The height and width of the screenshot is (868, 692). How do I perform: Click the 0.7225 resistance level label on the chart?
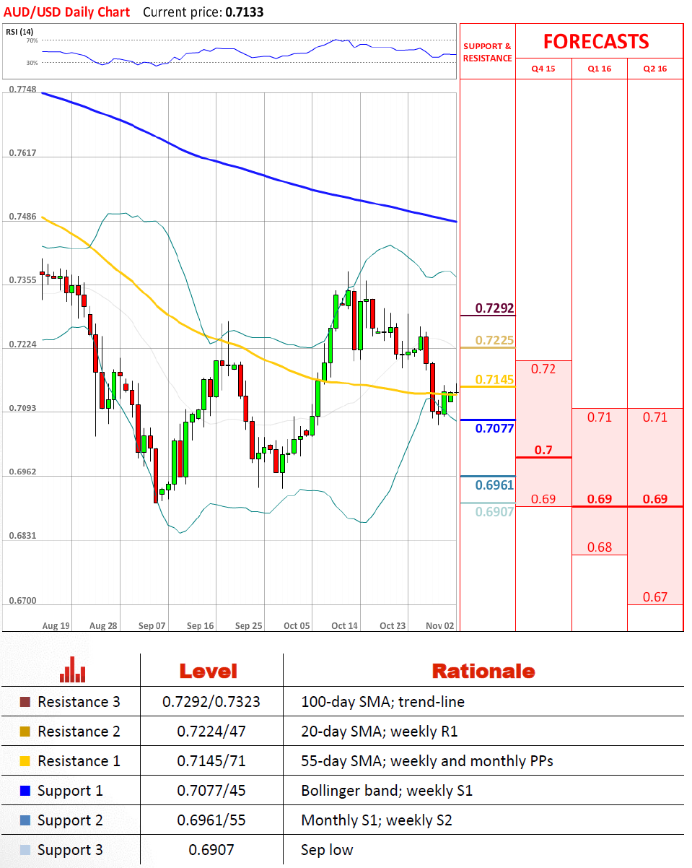tap(494, 340)
